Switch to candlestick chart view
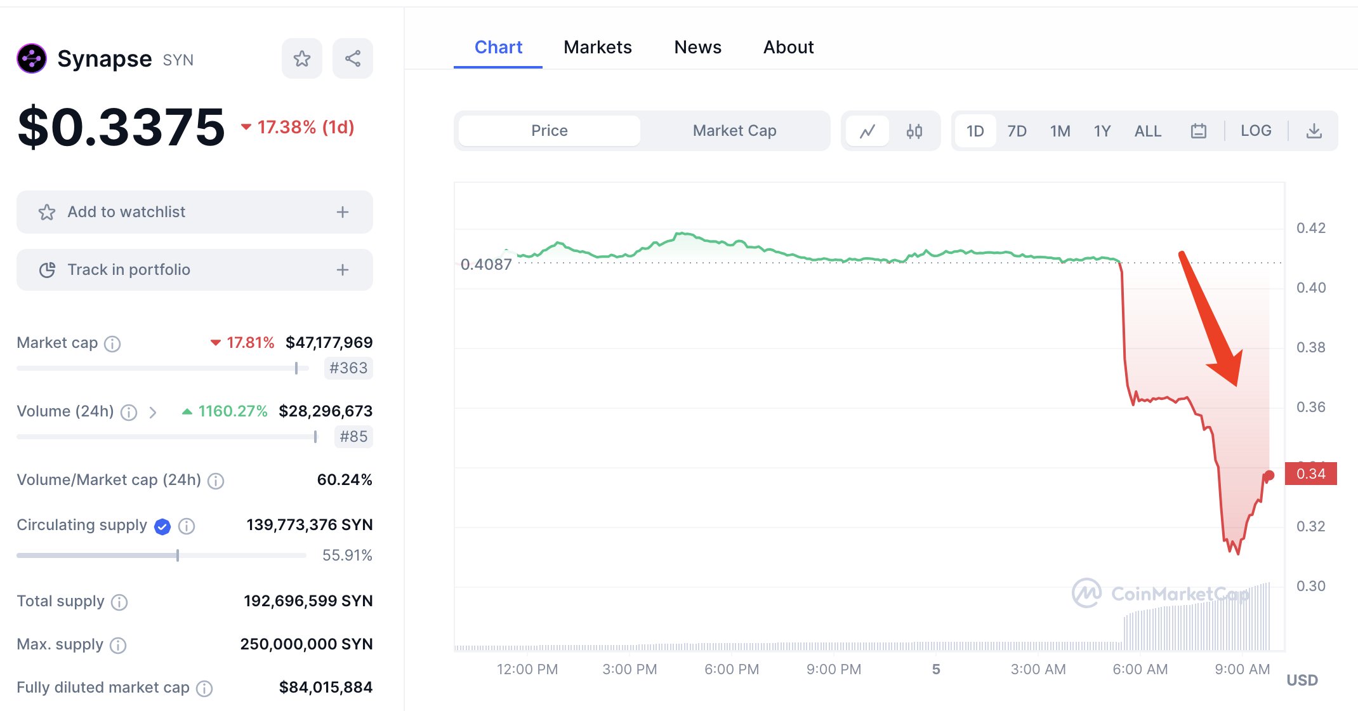 point(914,131)
